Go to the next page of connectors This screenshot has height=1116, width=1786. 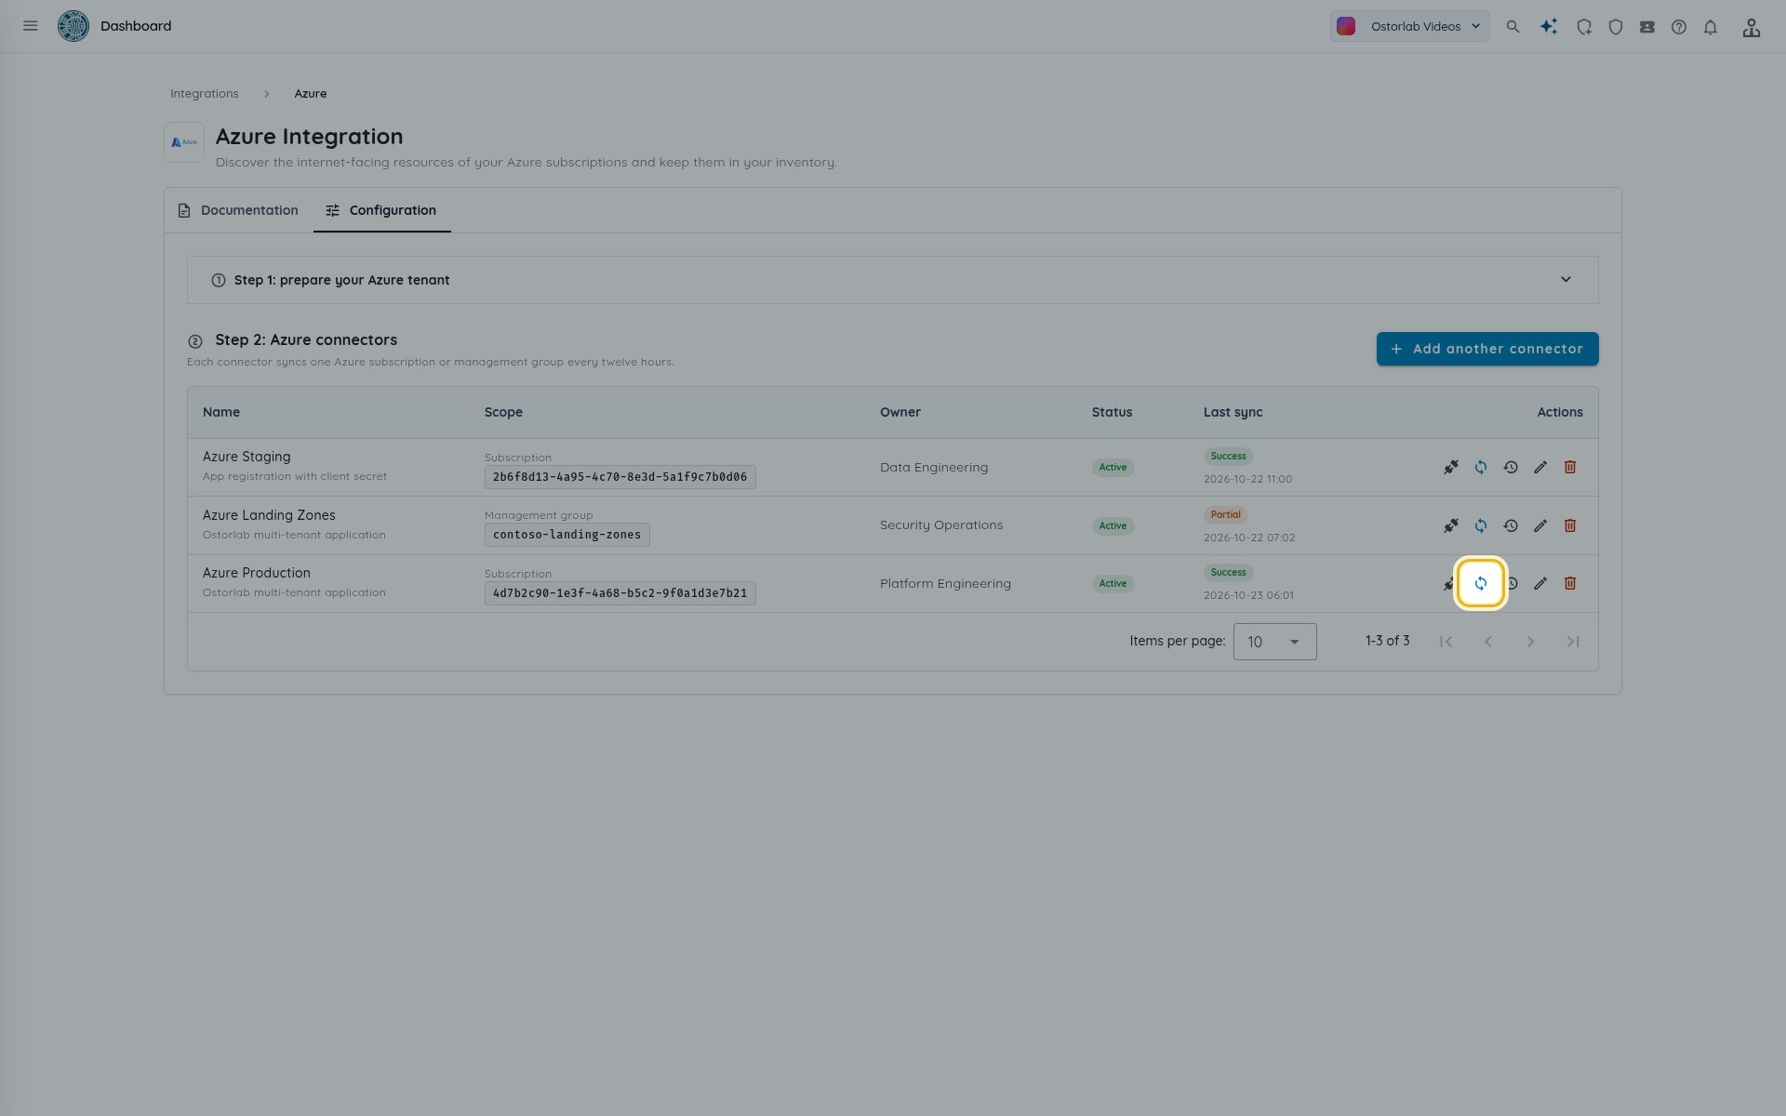click(1530, 642)
